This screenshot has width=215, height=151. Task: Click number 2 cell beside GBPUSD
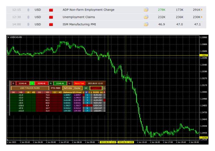[x=87, y=97]
